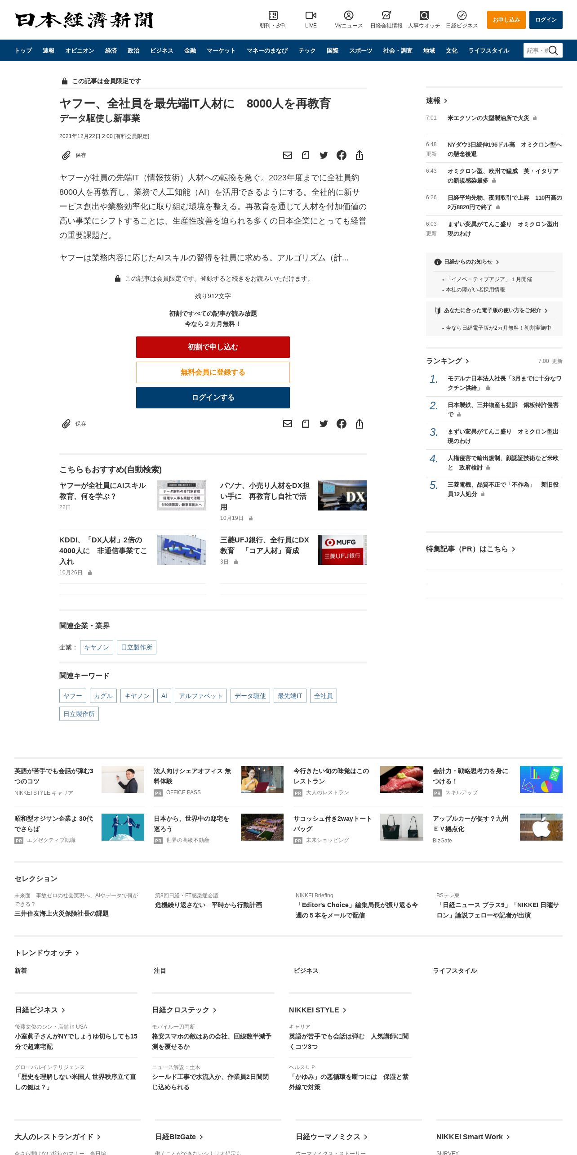The height and width of the screenshot is (1155, 577).
Task: Open MUFG bank article thumbnail
Action: click(342, 550)
